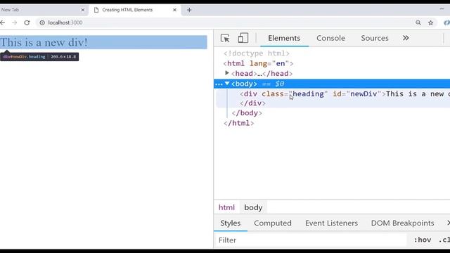450x253 pixels.
Task: Toggle the :hov element state button
Action: [x=423, y=240]
